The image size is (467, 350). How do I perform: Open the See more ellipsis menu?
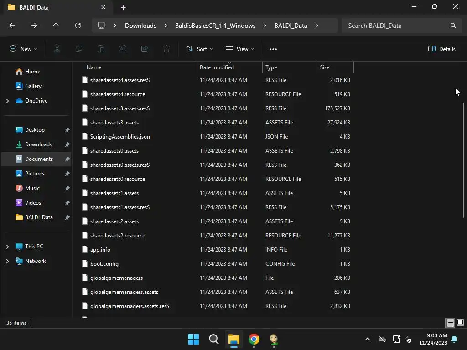pos(273,49)
